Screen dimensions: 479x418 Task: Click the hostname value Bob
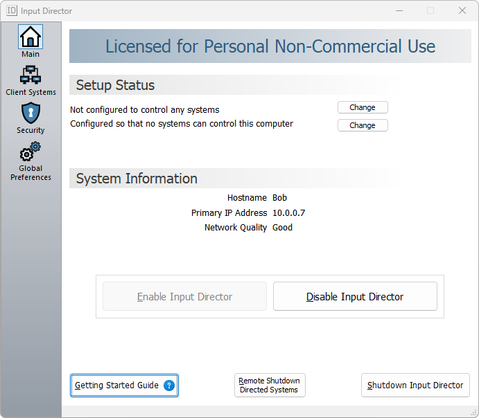coord(279,198)
